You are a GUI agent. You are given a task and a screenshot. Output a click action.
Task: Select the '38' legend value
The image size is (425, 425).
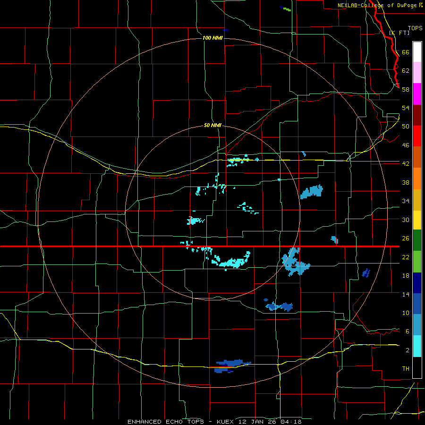pos(406,182)
